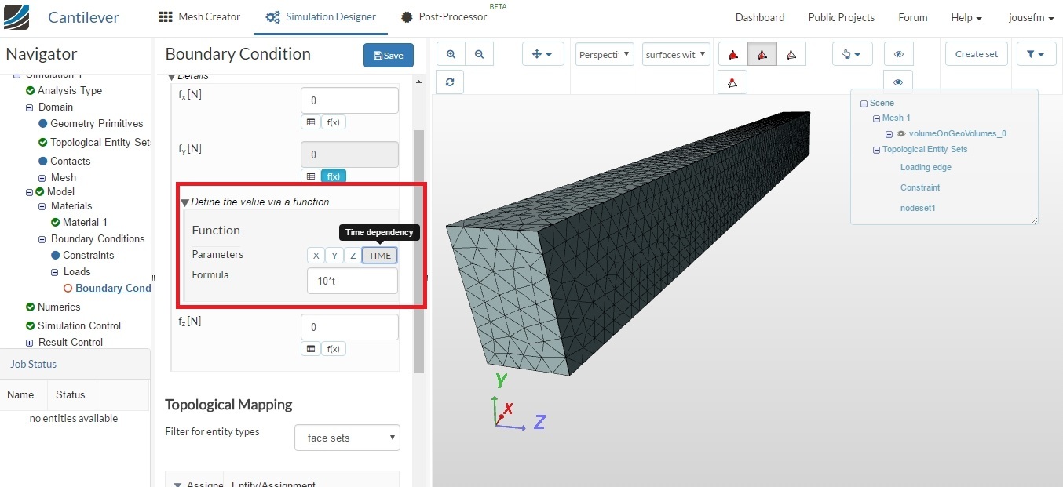Toggle the TIME parameter button
Screen dimensions: 1063x487
pyautogui.click(x=380, y=256)
